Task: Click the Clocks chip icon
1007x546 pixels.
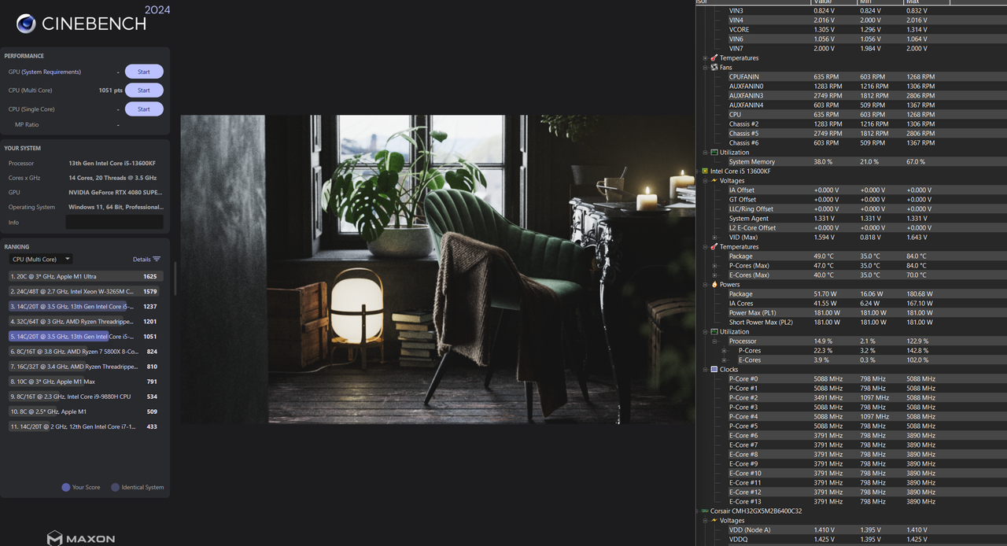Action: (714, 370)
